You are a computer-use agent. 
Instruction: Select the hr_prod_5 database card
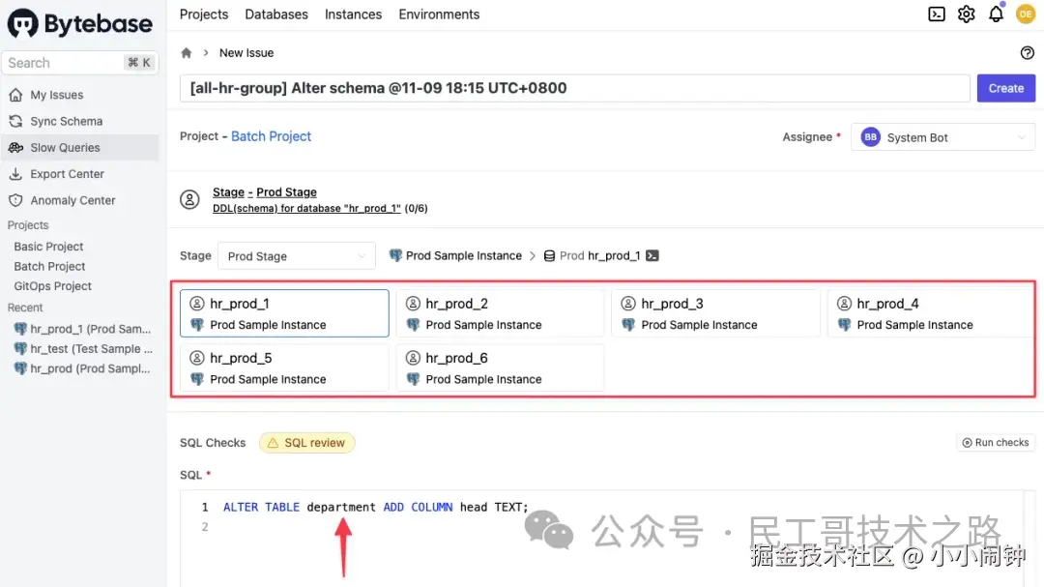point(284,367)
